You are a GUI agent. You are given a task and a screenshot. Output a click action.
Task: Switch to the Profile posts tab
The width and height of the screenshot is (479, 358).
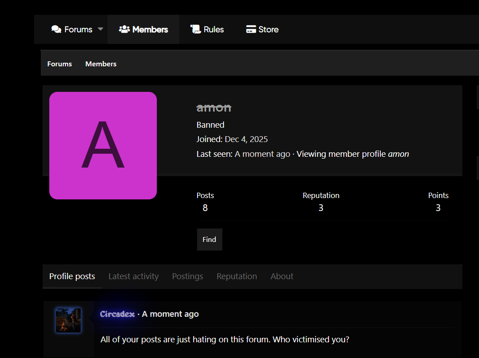(72, 276)
